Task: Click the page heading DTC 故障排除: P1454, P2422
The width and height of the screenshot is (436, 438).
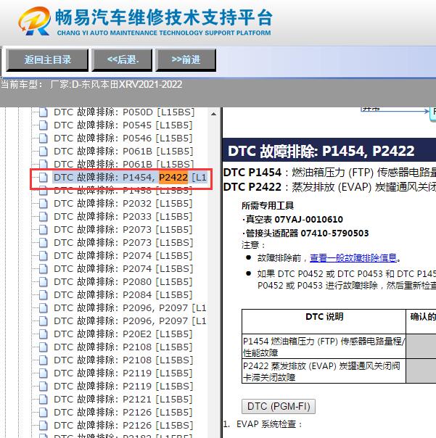Action: click(321, 151)
